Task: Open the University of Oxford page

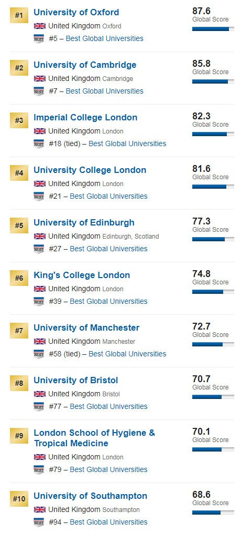Action: tap(76, 12)
